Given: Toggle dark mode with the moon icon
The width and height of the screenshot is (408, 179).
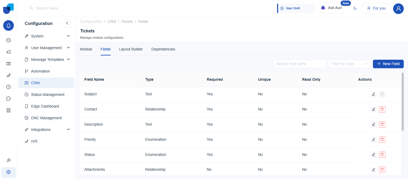Looking at the screenshot, I should click(x=355, y=8).
